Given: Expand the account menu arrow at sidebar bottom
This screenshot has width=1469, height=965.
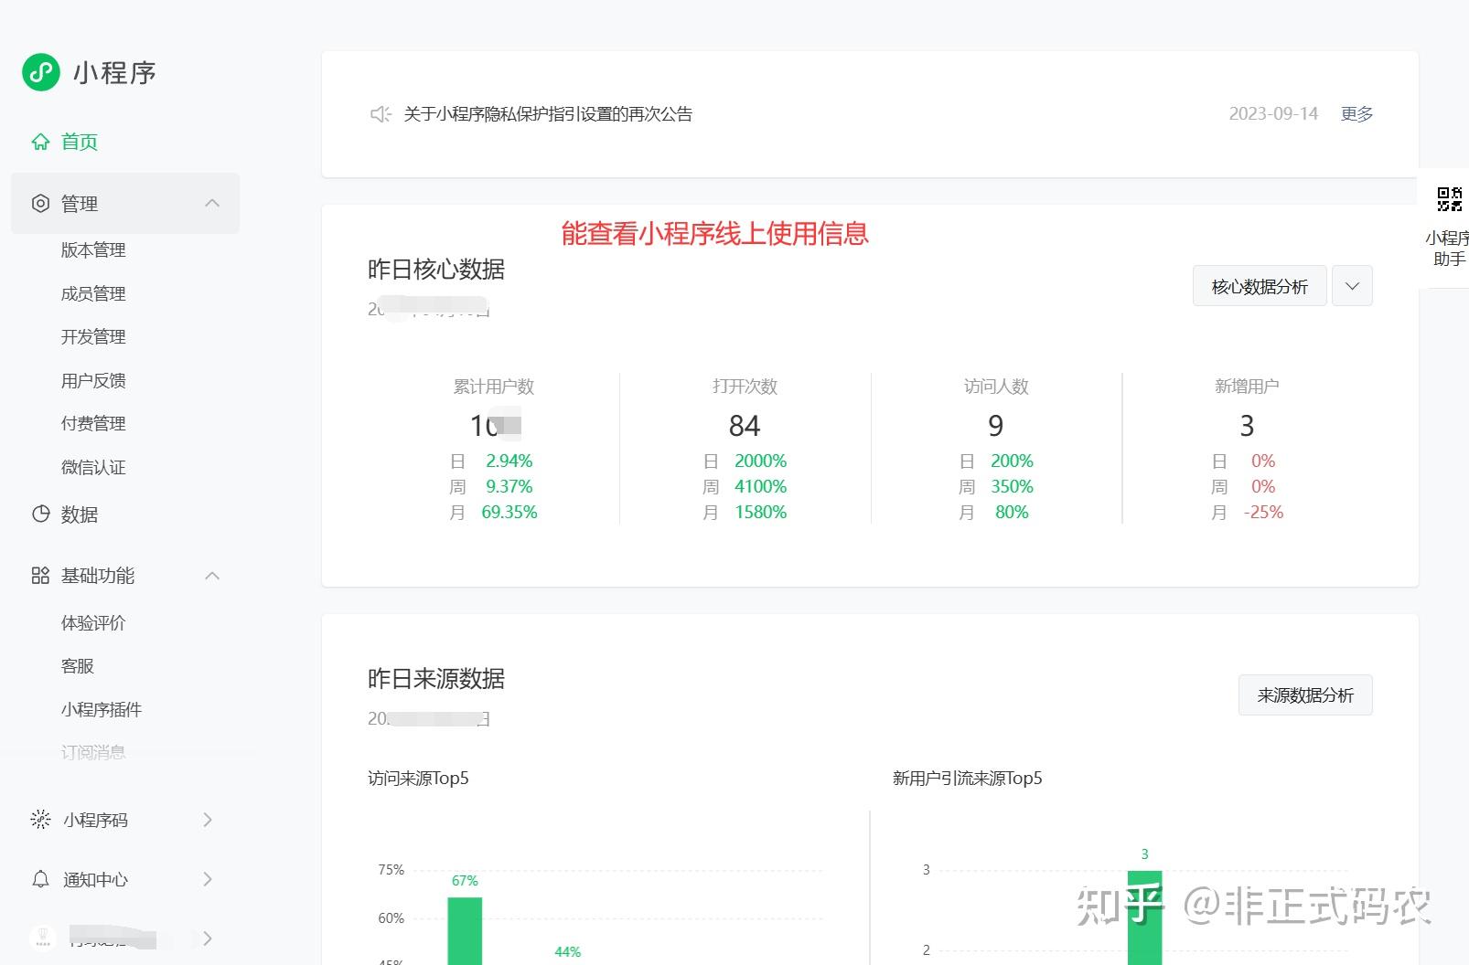Looking at the screenshot, I should 208,938.
